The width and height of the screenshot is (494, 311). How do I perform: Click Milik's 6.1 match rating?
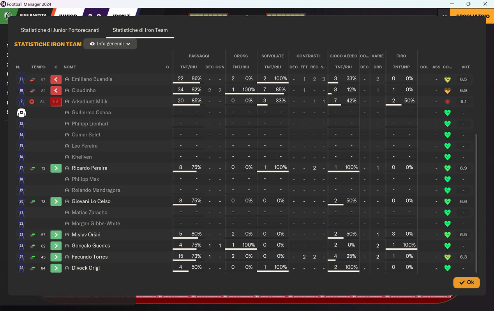(x=463, y=101)
